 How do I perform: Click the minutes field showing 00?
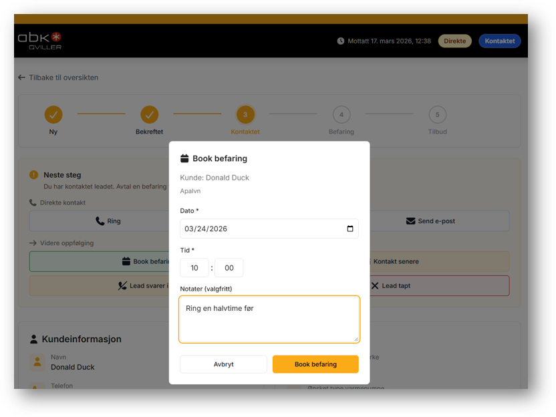[x=229, y=268]
